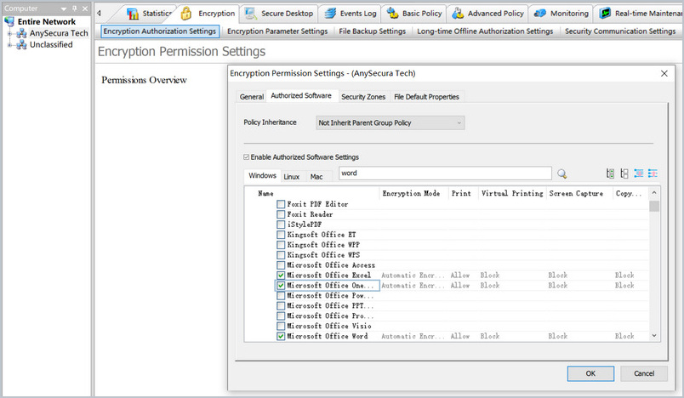
Task: Switch to the General tab
Action: click(x=252, y=97)
